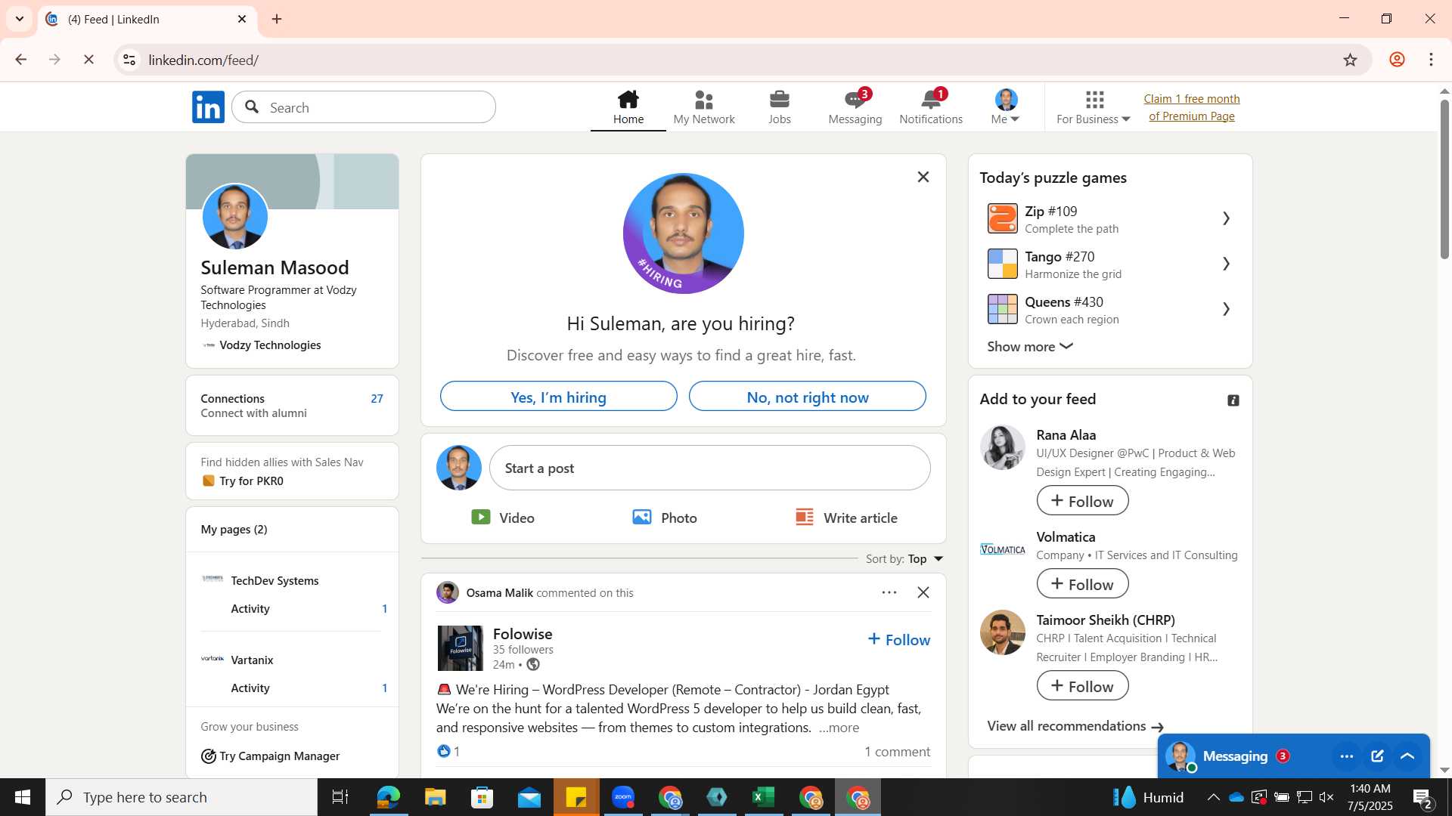Viewport: 1452px width, 816px height.
Task: Focus the LinkedIn Search field
Action: [x=364, y=107]
